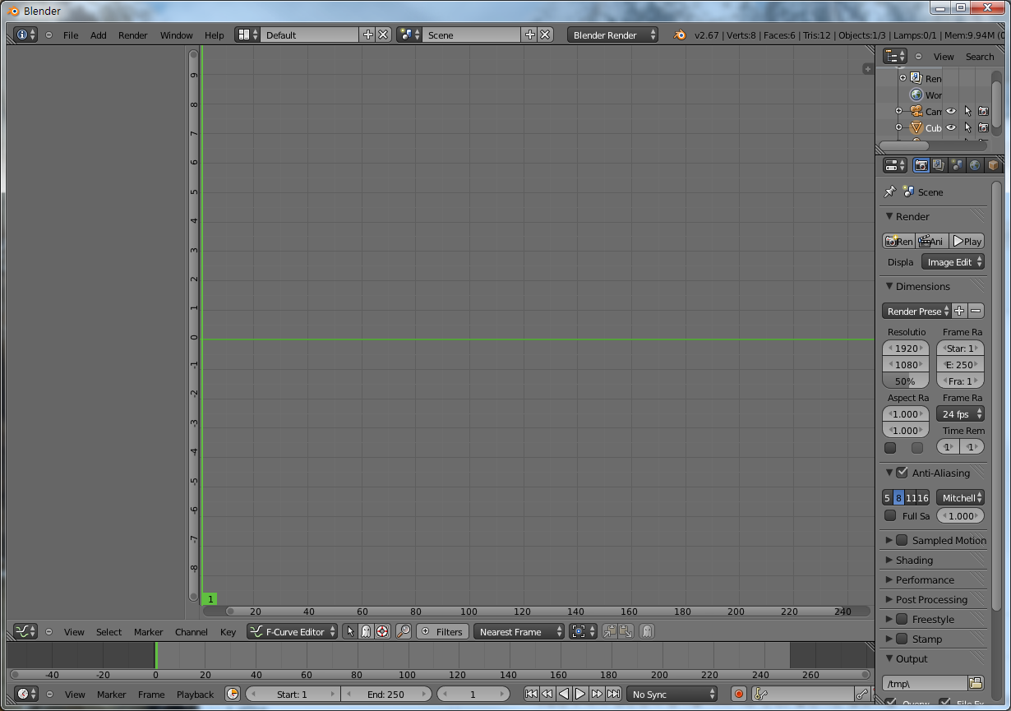Expand Cube tree item in outliner

point(898,127)
